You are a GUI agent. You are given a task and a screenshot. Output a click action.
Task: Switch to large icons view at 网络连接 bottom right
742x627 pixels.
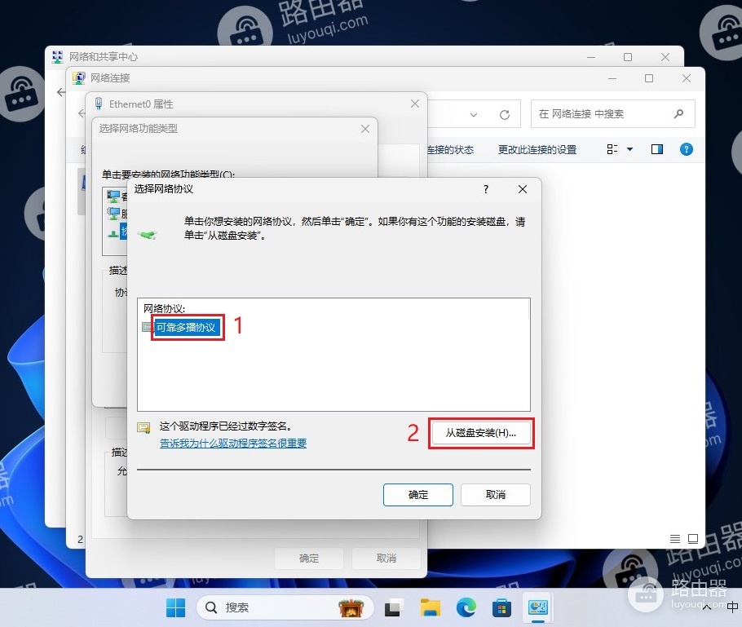pyautogui.click(x=693, y=538)
